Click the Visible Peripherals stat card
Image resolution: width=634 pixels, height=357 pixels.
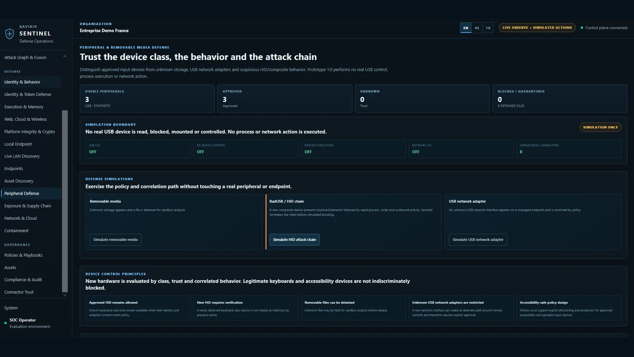[x=147, y=98]
